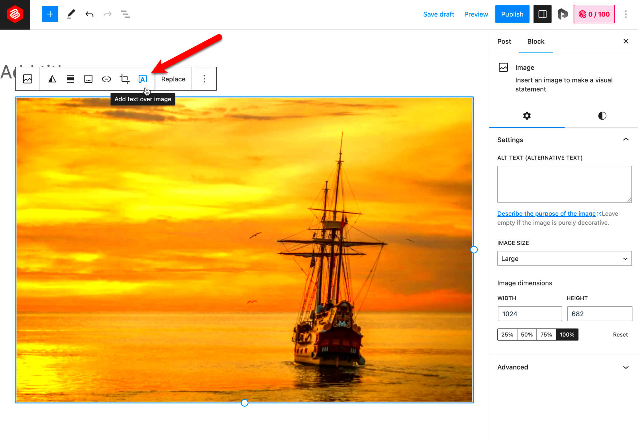Expand the Advanced settings section

coord(564,367)
